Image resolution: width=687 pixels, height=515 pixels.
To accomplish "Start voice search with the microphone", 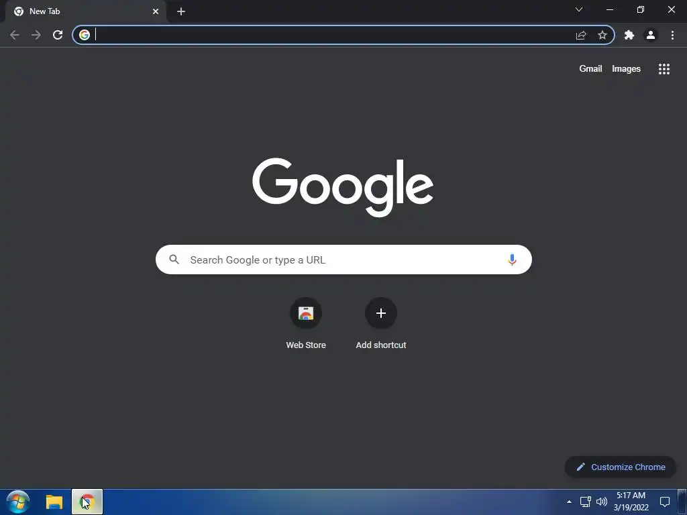I will (x=511, y=260).
